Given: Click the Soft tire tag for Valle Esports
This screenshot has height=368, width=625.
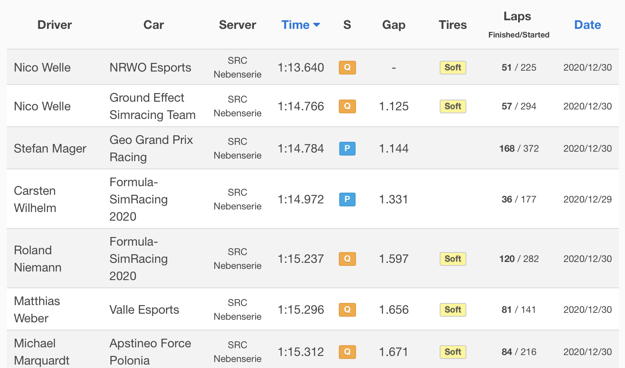Looking at the screenshot, I should coord(453,310).
